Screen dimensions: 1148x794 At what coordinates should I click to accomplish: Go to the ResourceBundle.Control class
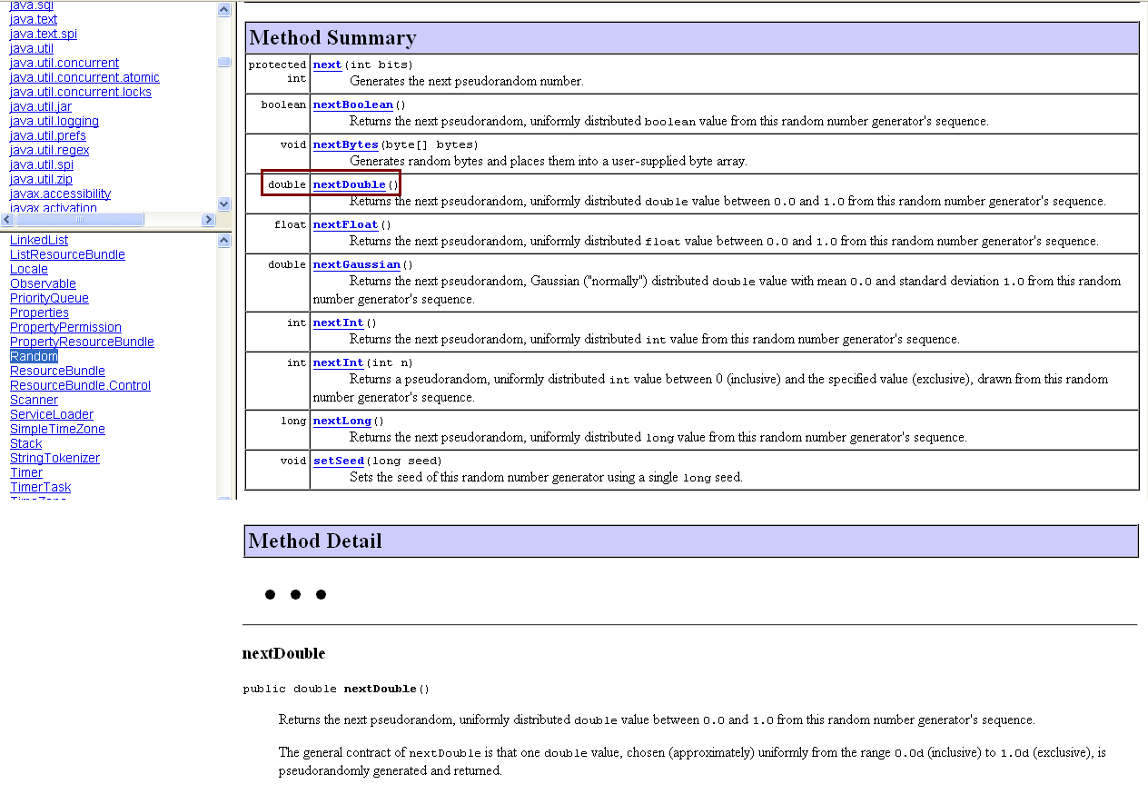coord(80,385)
